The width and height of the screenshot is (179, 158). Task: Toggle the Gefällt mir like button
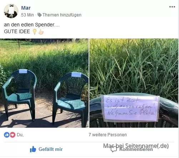click(46, 149)
